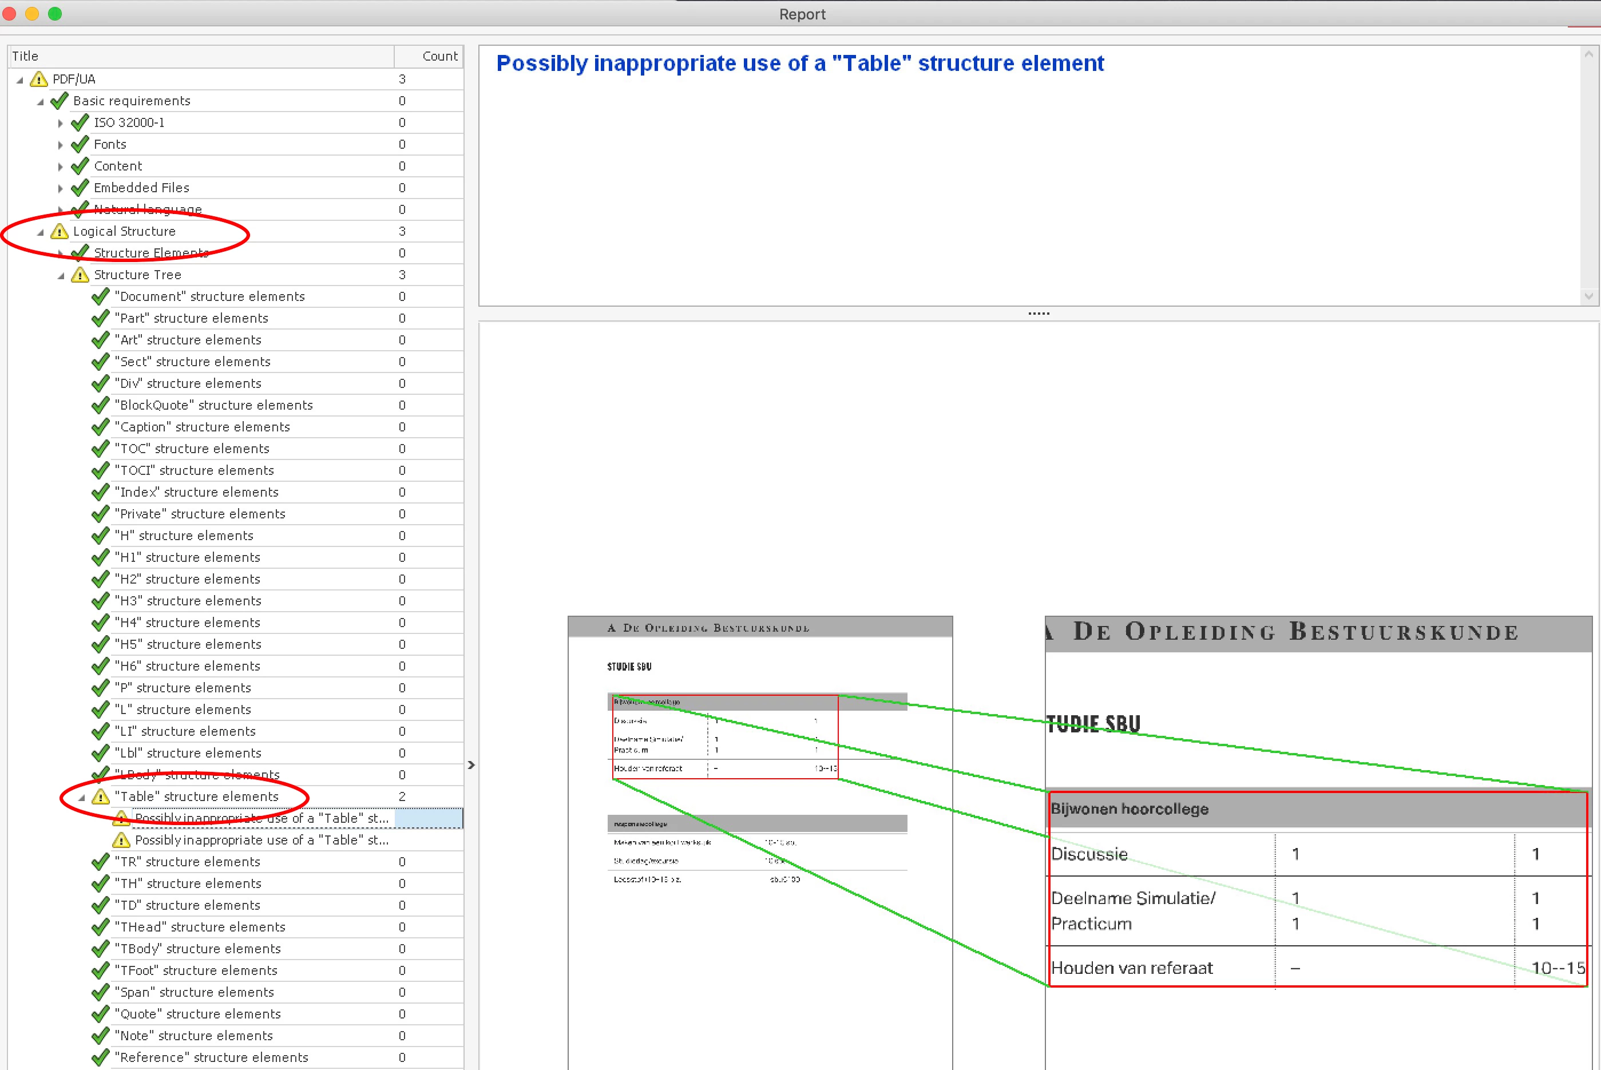
Task: Click the "Table" structure elements warning icon
Action: 100,796
